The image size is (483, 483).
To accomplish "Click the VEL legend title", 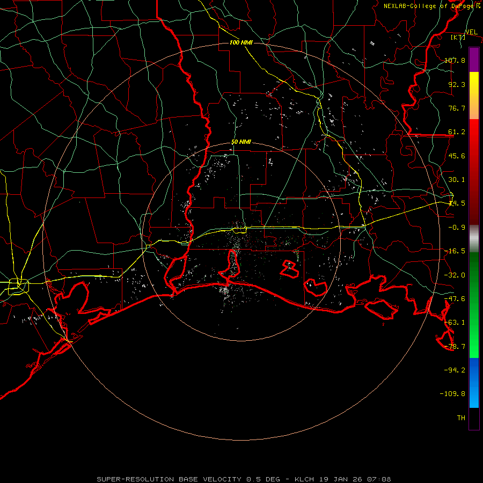I will click(x=471, y=32).
